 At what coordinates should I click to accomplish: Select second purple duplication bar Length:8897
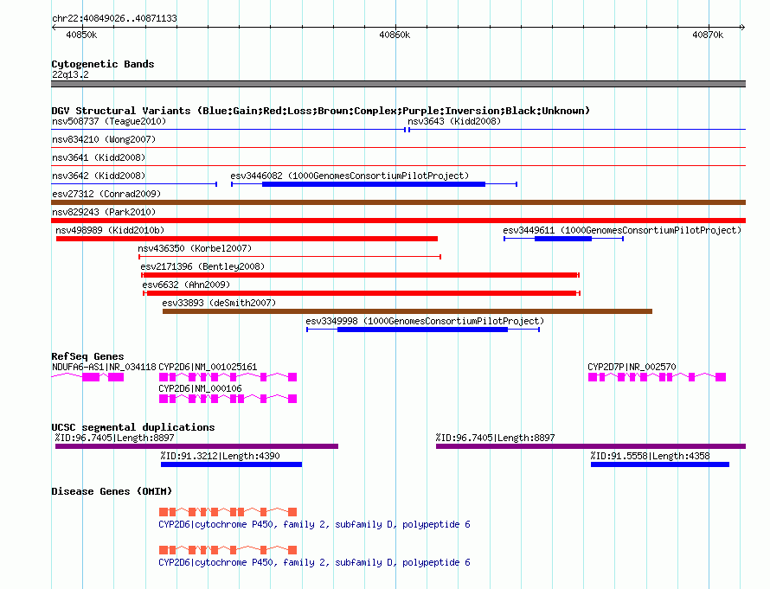[x=591, y=446]
